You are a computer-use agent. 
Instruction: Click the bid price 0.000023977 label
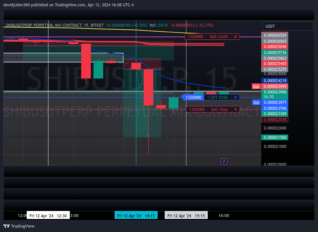pos(275,102)
